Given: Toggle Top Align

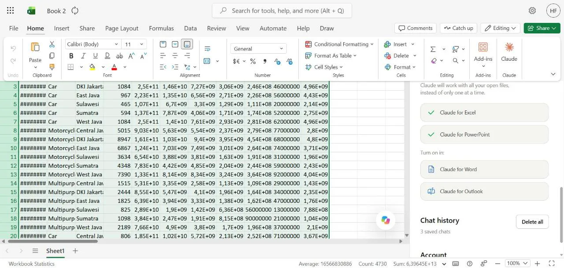Looking at the screenshot, I should pyautogui.click(x=163, y=44).
